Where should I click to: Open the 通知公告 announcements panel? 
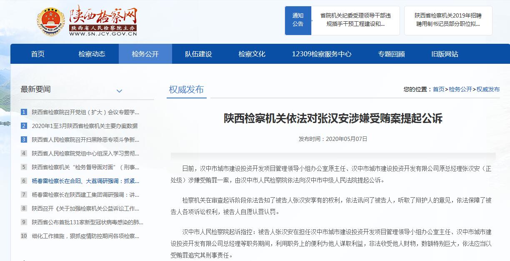click(298, 20)
